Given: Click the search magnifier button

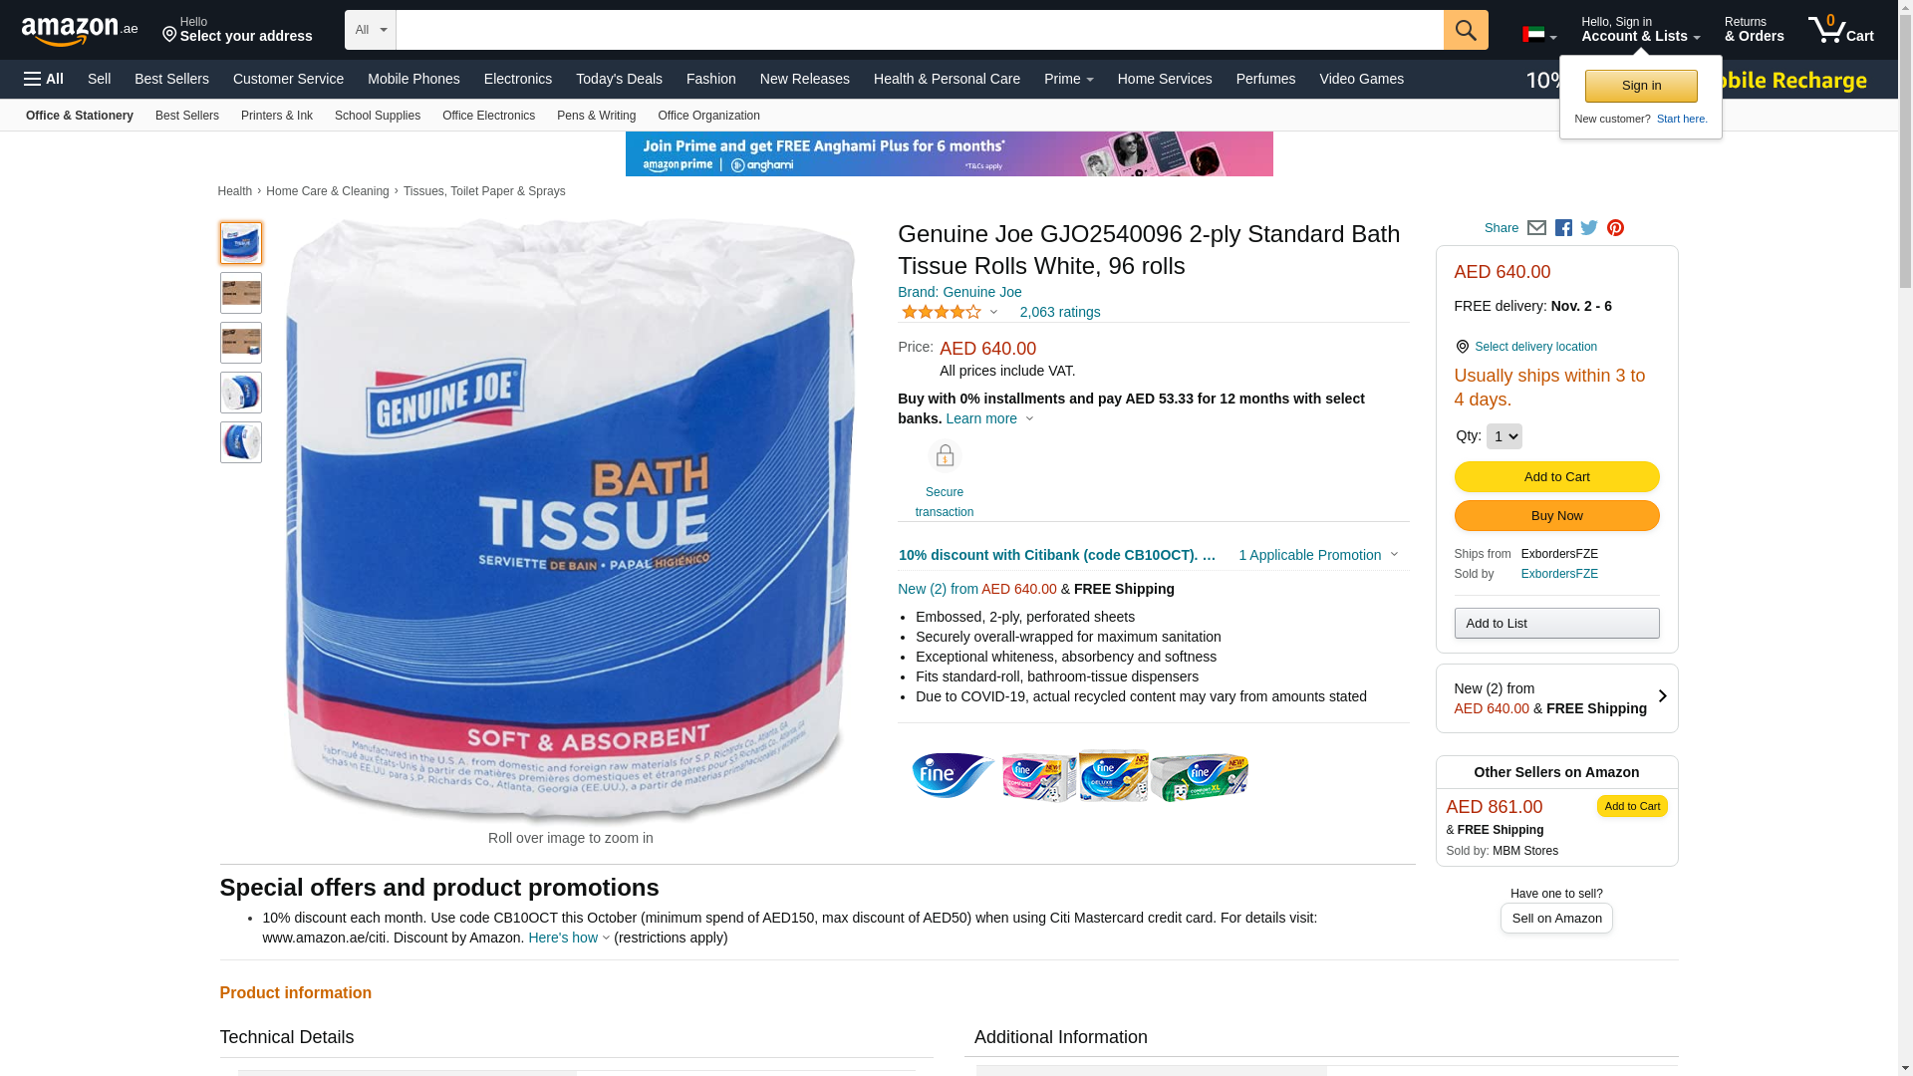Looking at the screenshot, I should [1465, 30].
